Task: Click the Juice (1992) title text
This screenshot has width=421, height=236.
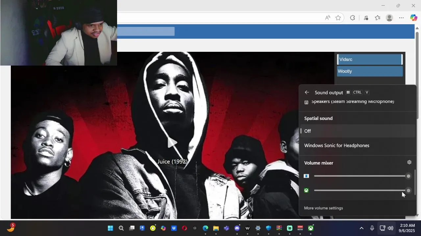Action: [172, 162]
